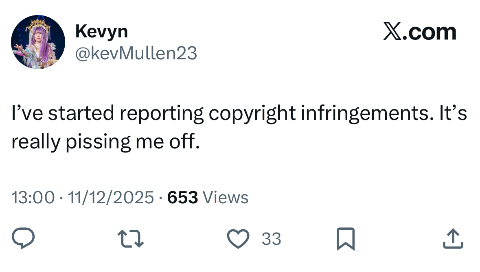
Task: Click the 653 view count number
Action: [182, 198]
